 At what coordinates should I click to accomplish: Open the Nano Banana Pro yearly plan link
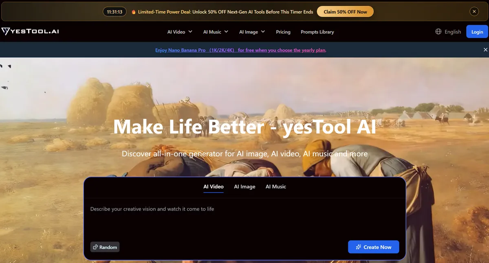[241, 50]
